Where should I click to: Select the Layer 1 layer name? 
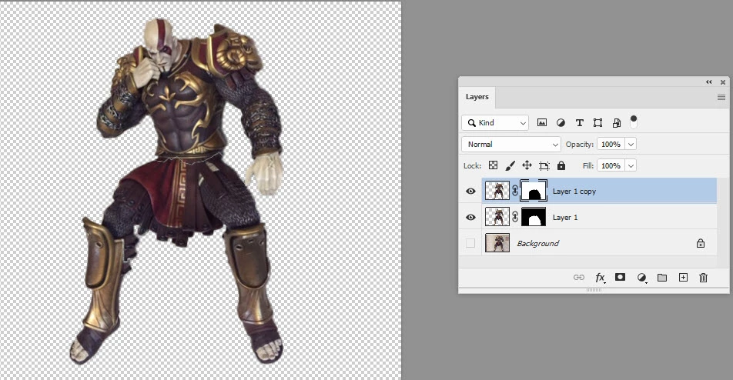565,218
